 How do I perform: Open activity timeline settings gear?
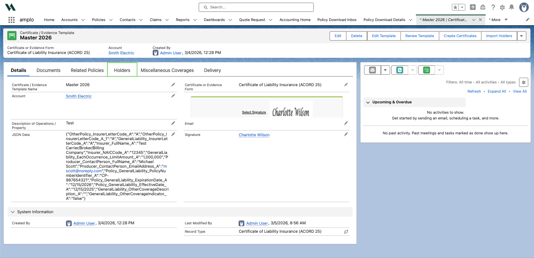click(x=523, y=82)
